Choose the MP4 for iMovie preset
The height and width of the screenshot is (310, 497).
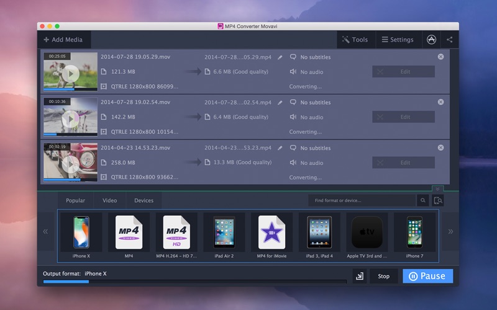pos(271,232)
